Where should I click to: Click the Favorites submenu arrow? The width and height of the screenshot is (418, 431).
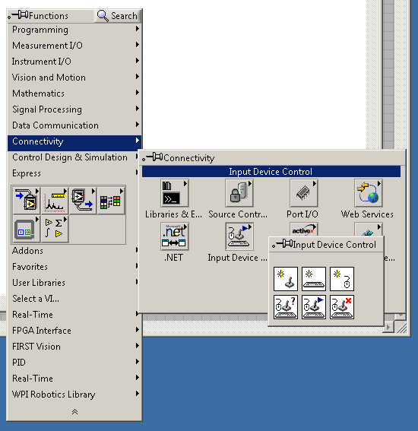(138, 265)
